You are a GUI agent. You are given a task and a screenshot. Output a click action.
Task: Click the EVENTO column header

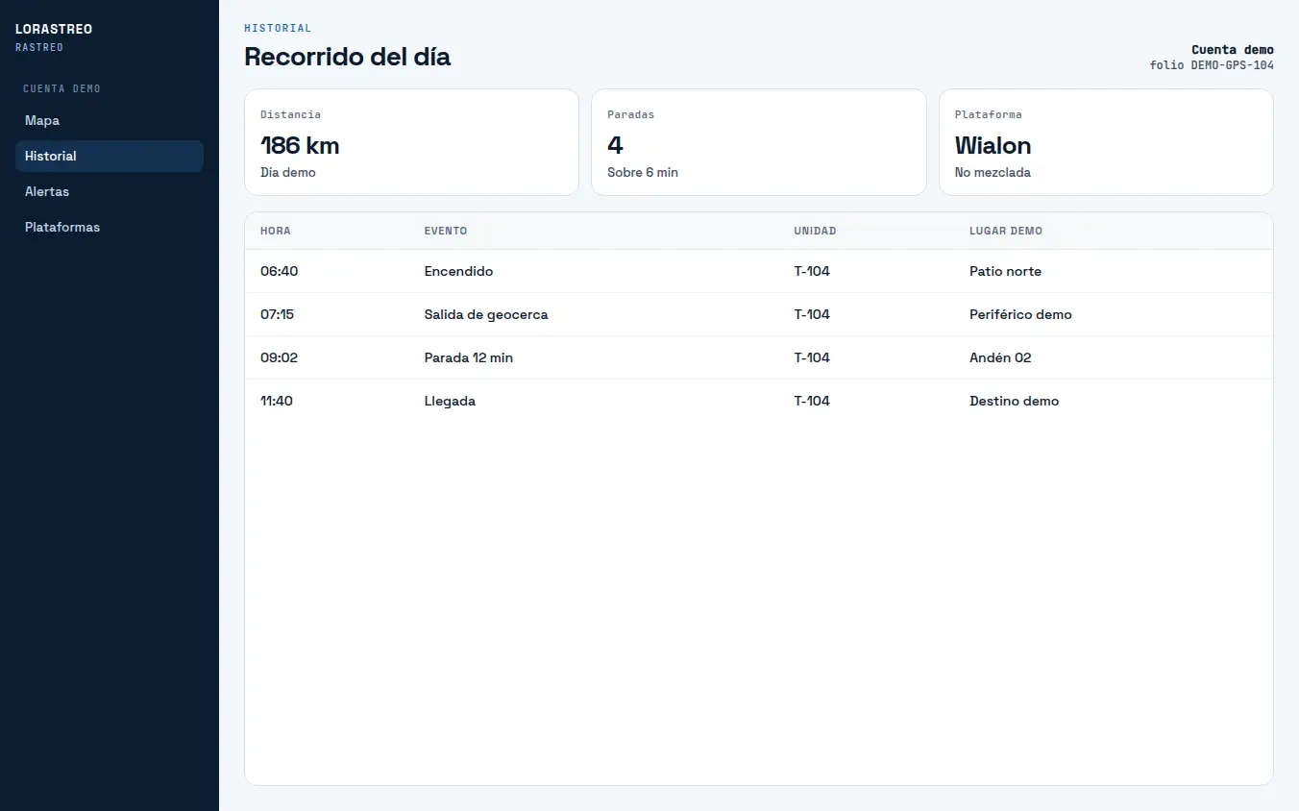click(x=446, y=231)
